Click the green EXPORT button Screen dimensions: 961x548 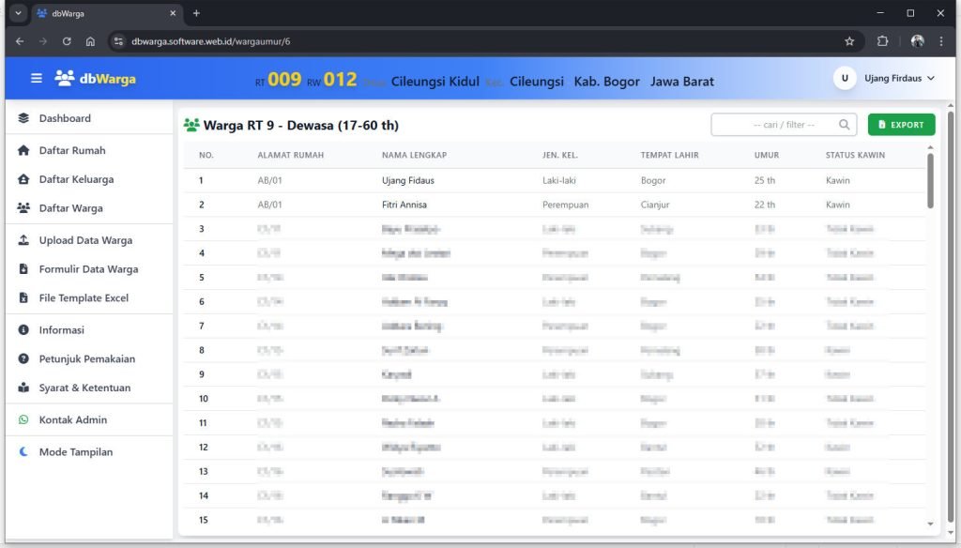pyautogui.click(x=901, y=125)
